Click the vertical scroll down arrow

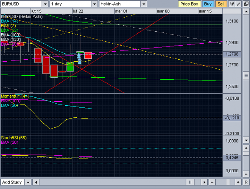click(246, 140)
